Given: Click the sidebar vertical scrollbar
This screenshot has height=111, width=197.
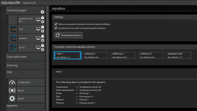Looking at the screenshot, I should (x=47, y=59).
